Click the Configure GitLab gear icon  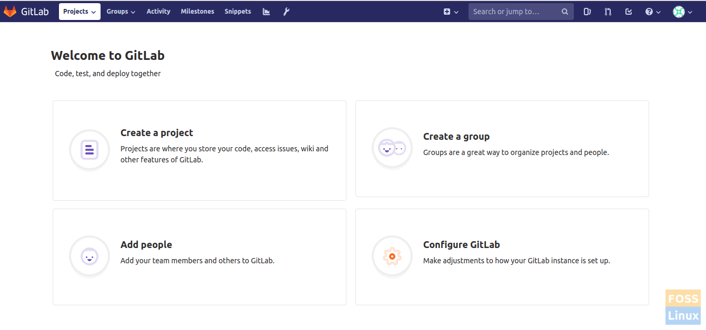[392, 256]
